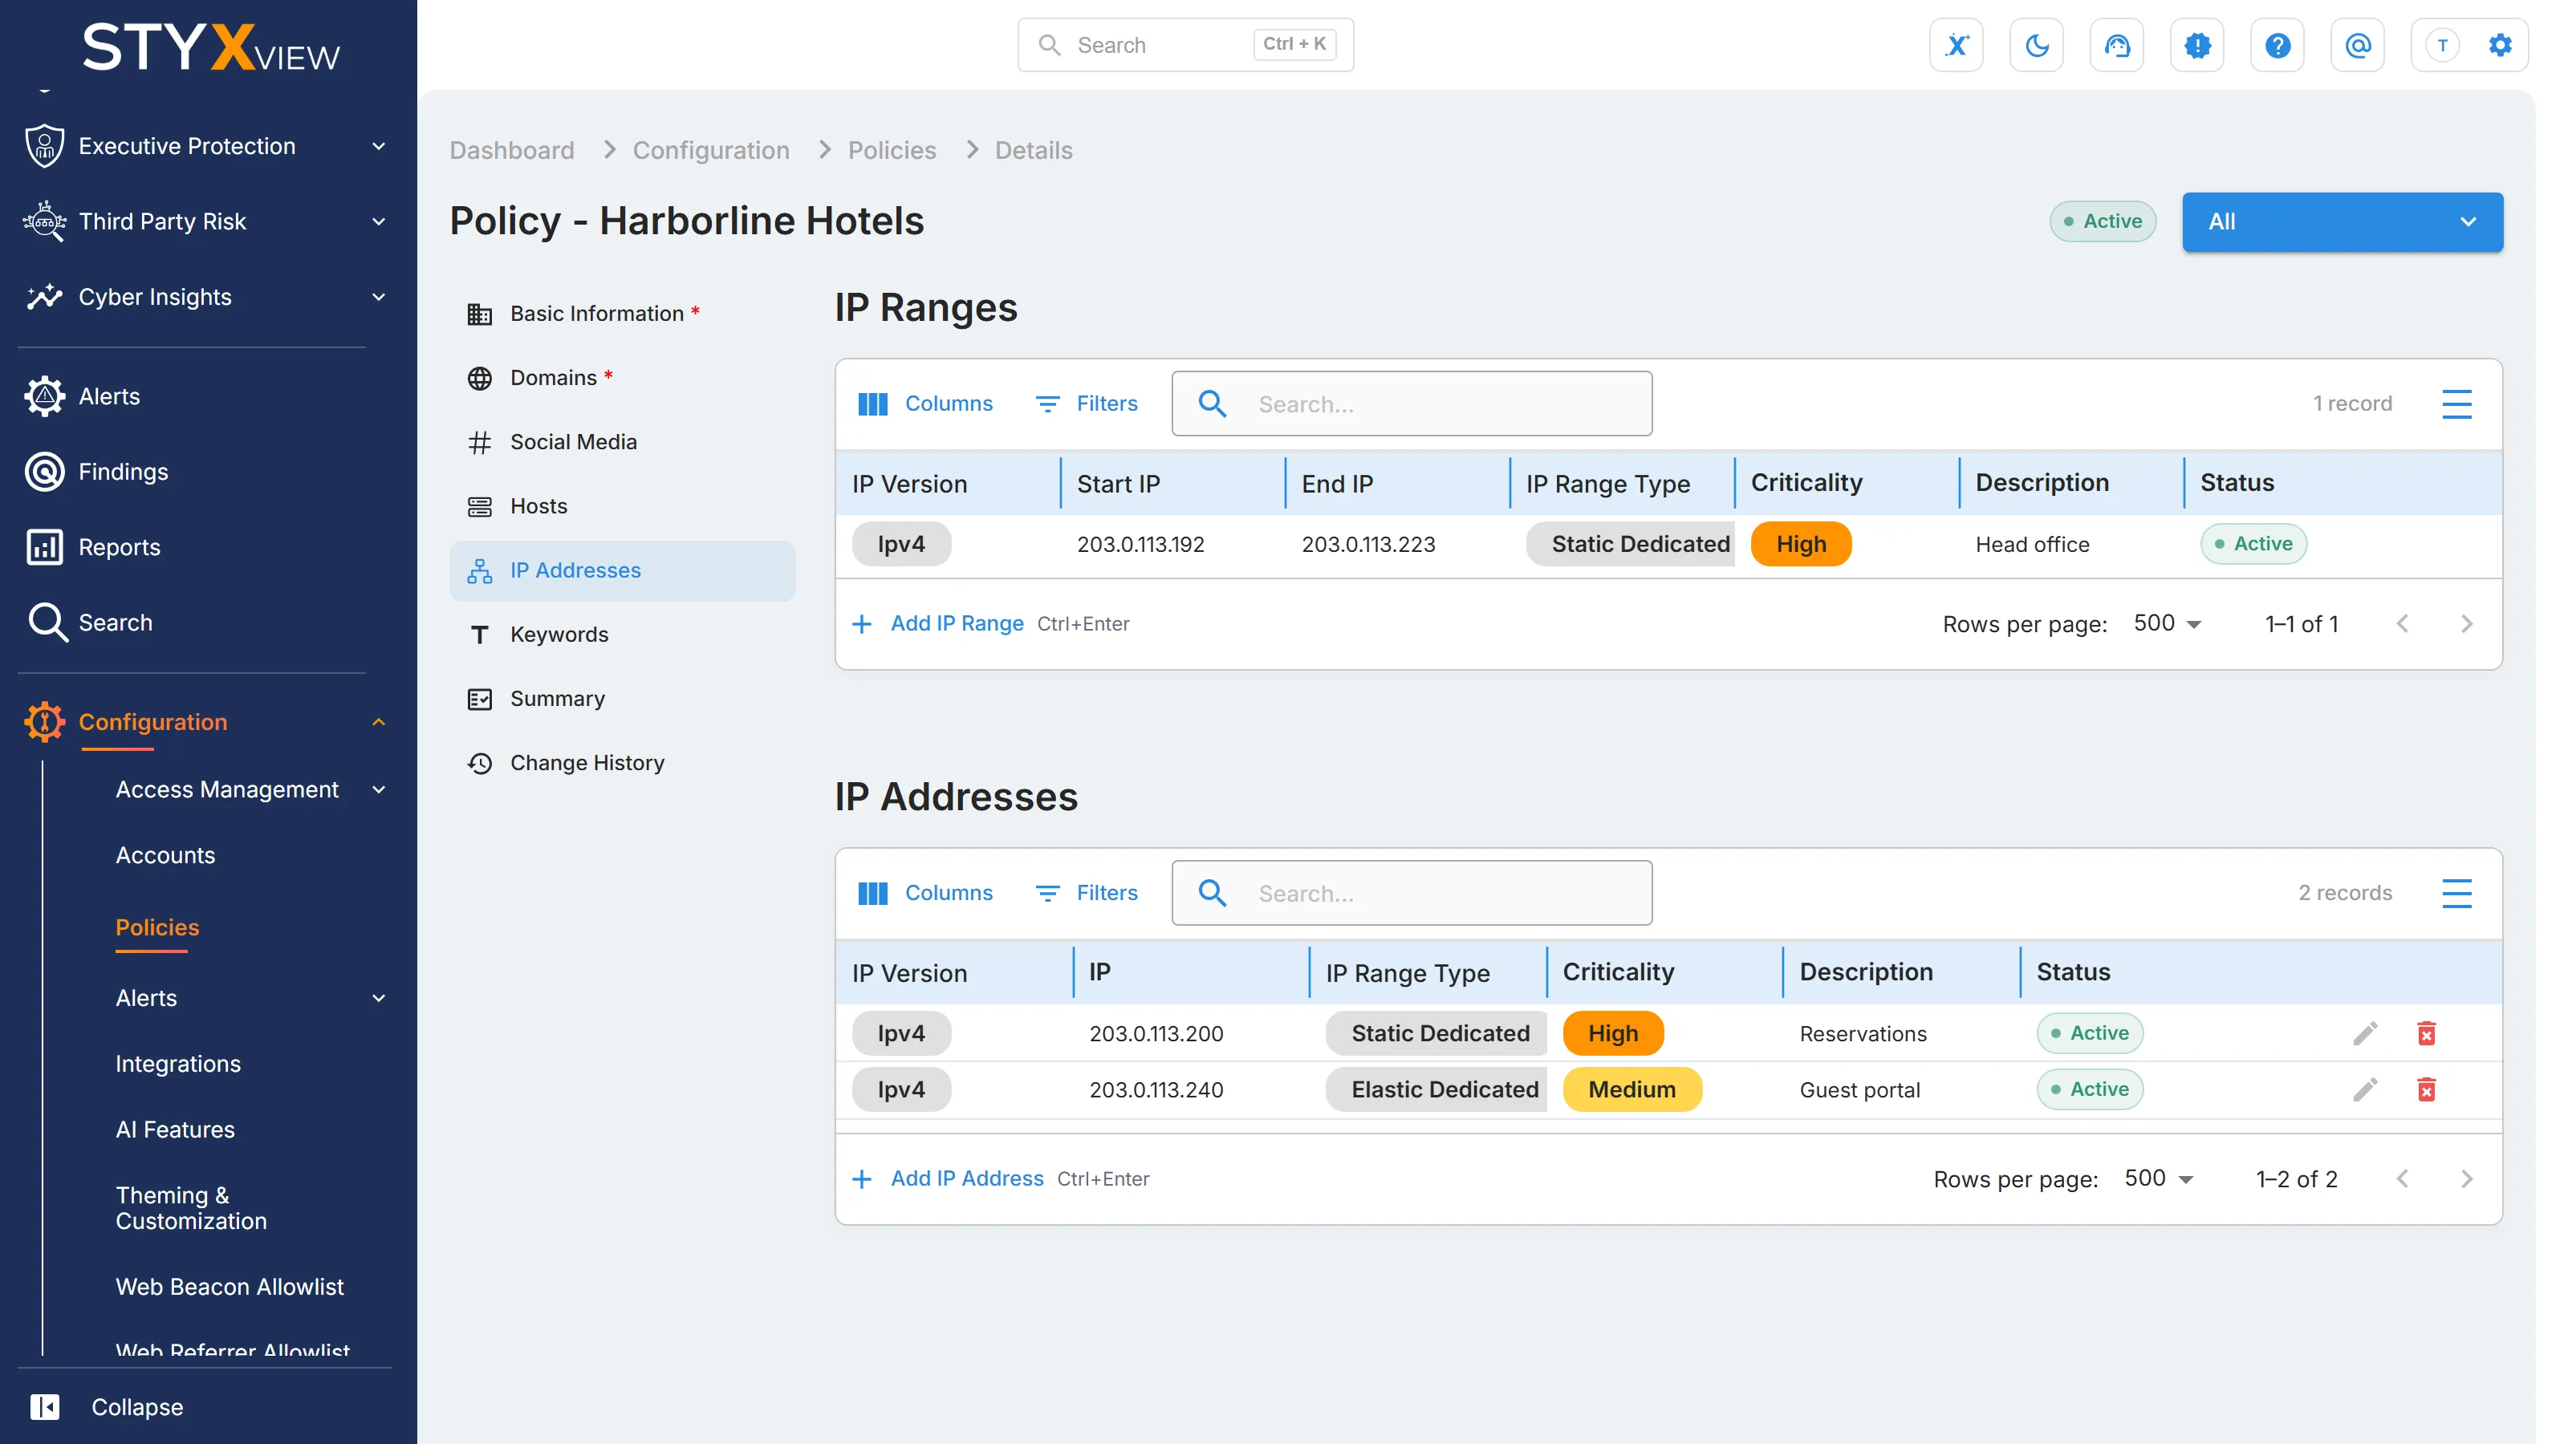Image resolution: width=2568 pixels, height=1444 pixels.
Task: Open Keywords section
Action: point(622,635)
